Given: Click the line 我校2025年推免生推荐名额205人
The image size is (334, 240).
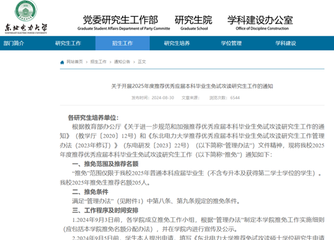Looking at the screenshot, I should tap(105, 183).
